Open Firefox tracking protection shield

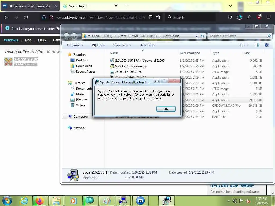pos(44,17)
